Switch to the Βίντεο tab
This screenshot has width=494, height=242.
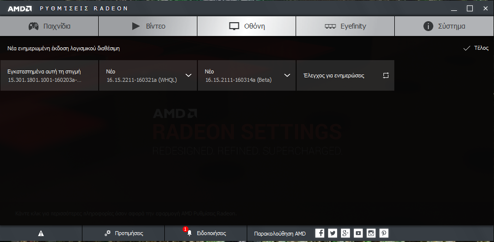point(148,26)
